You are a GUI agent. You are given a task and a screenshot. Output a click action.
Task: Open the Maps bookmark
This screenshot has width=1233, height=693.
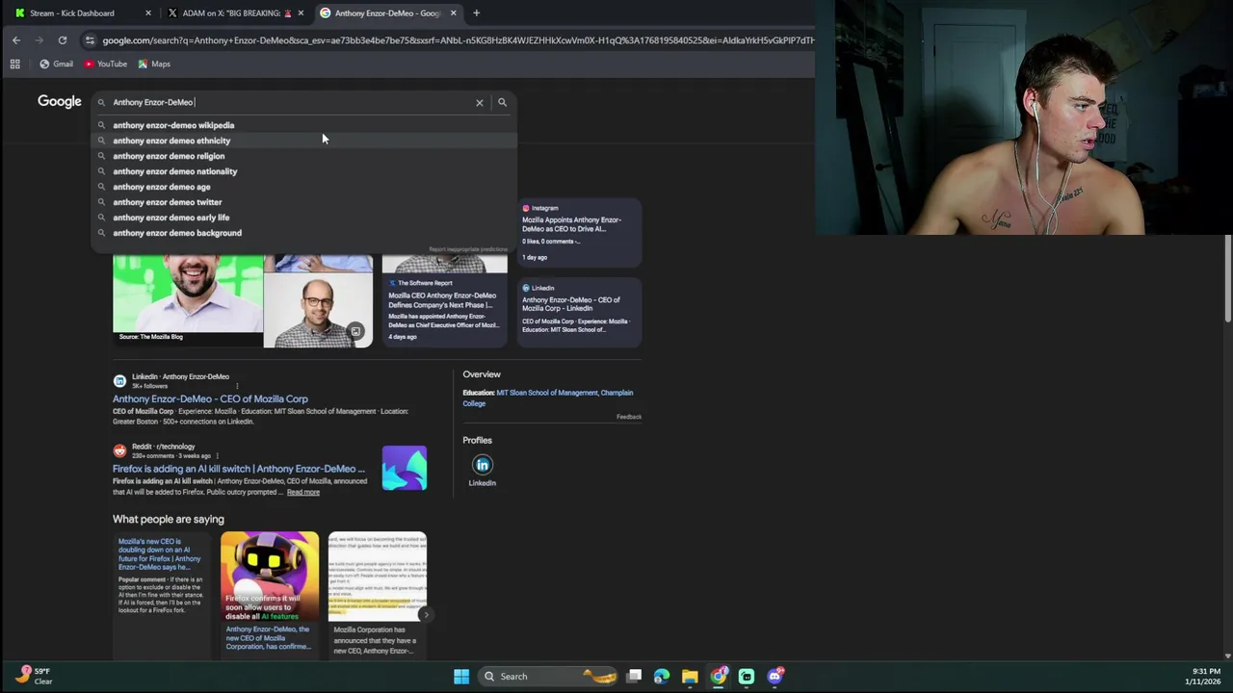[x=154, y=64]
